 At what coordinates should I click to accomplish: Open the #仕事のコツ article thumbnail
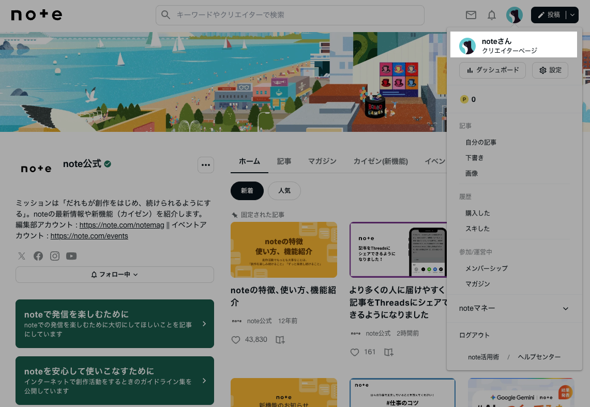pos(402,393)
